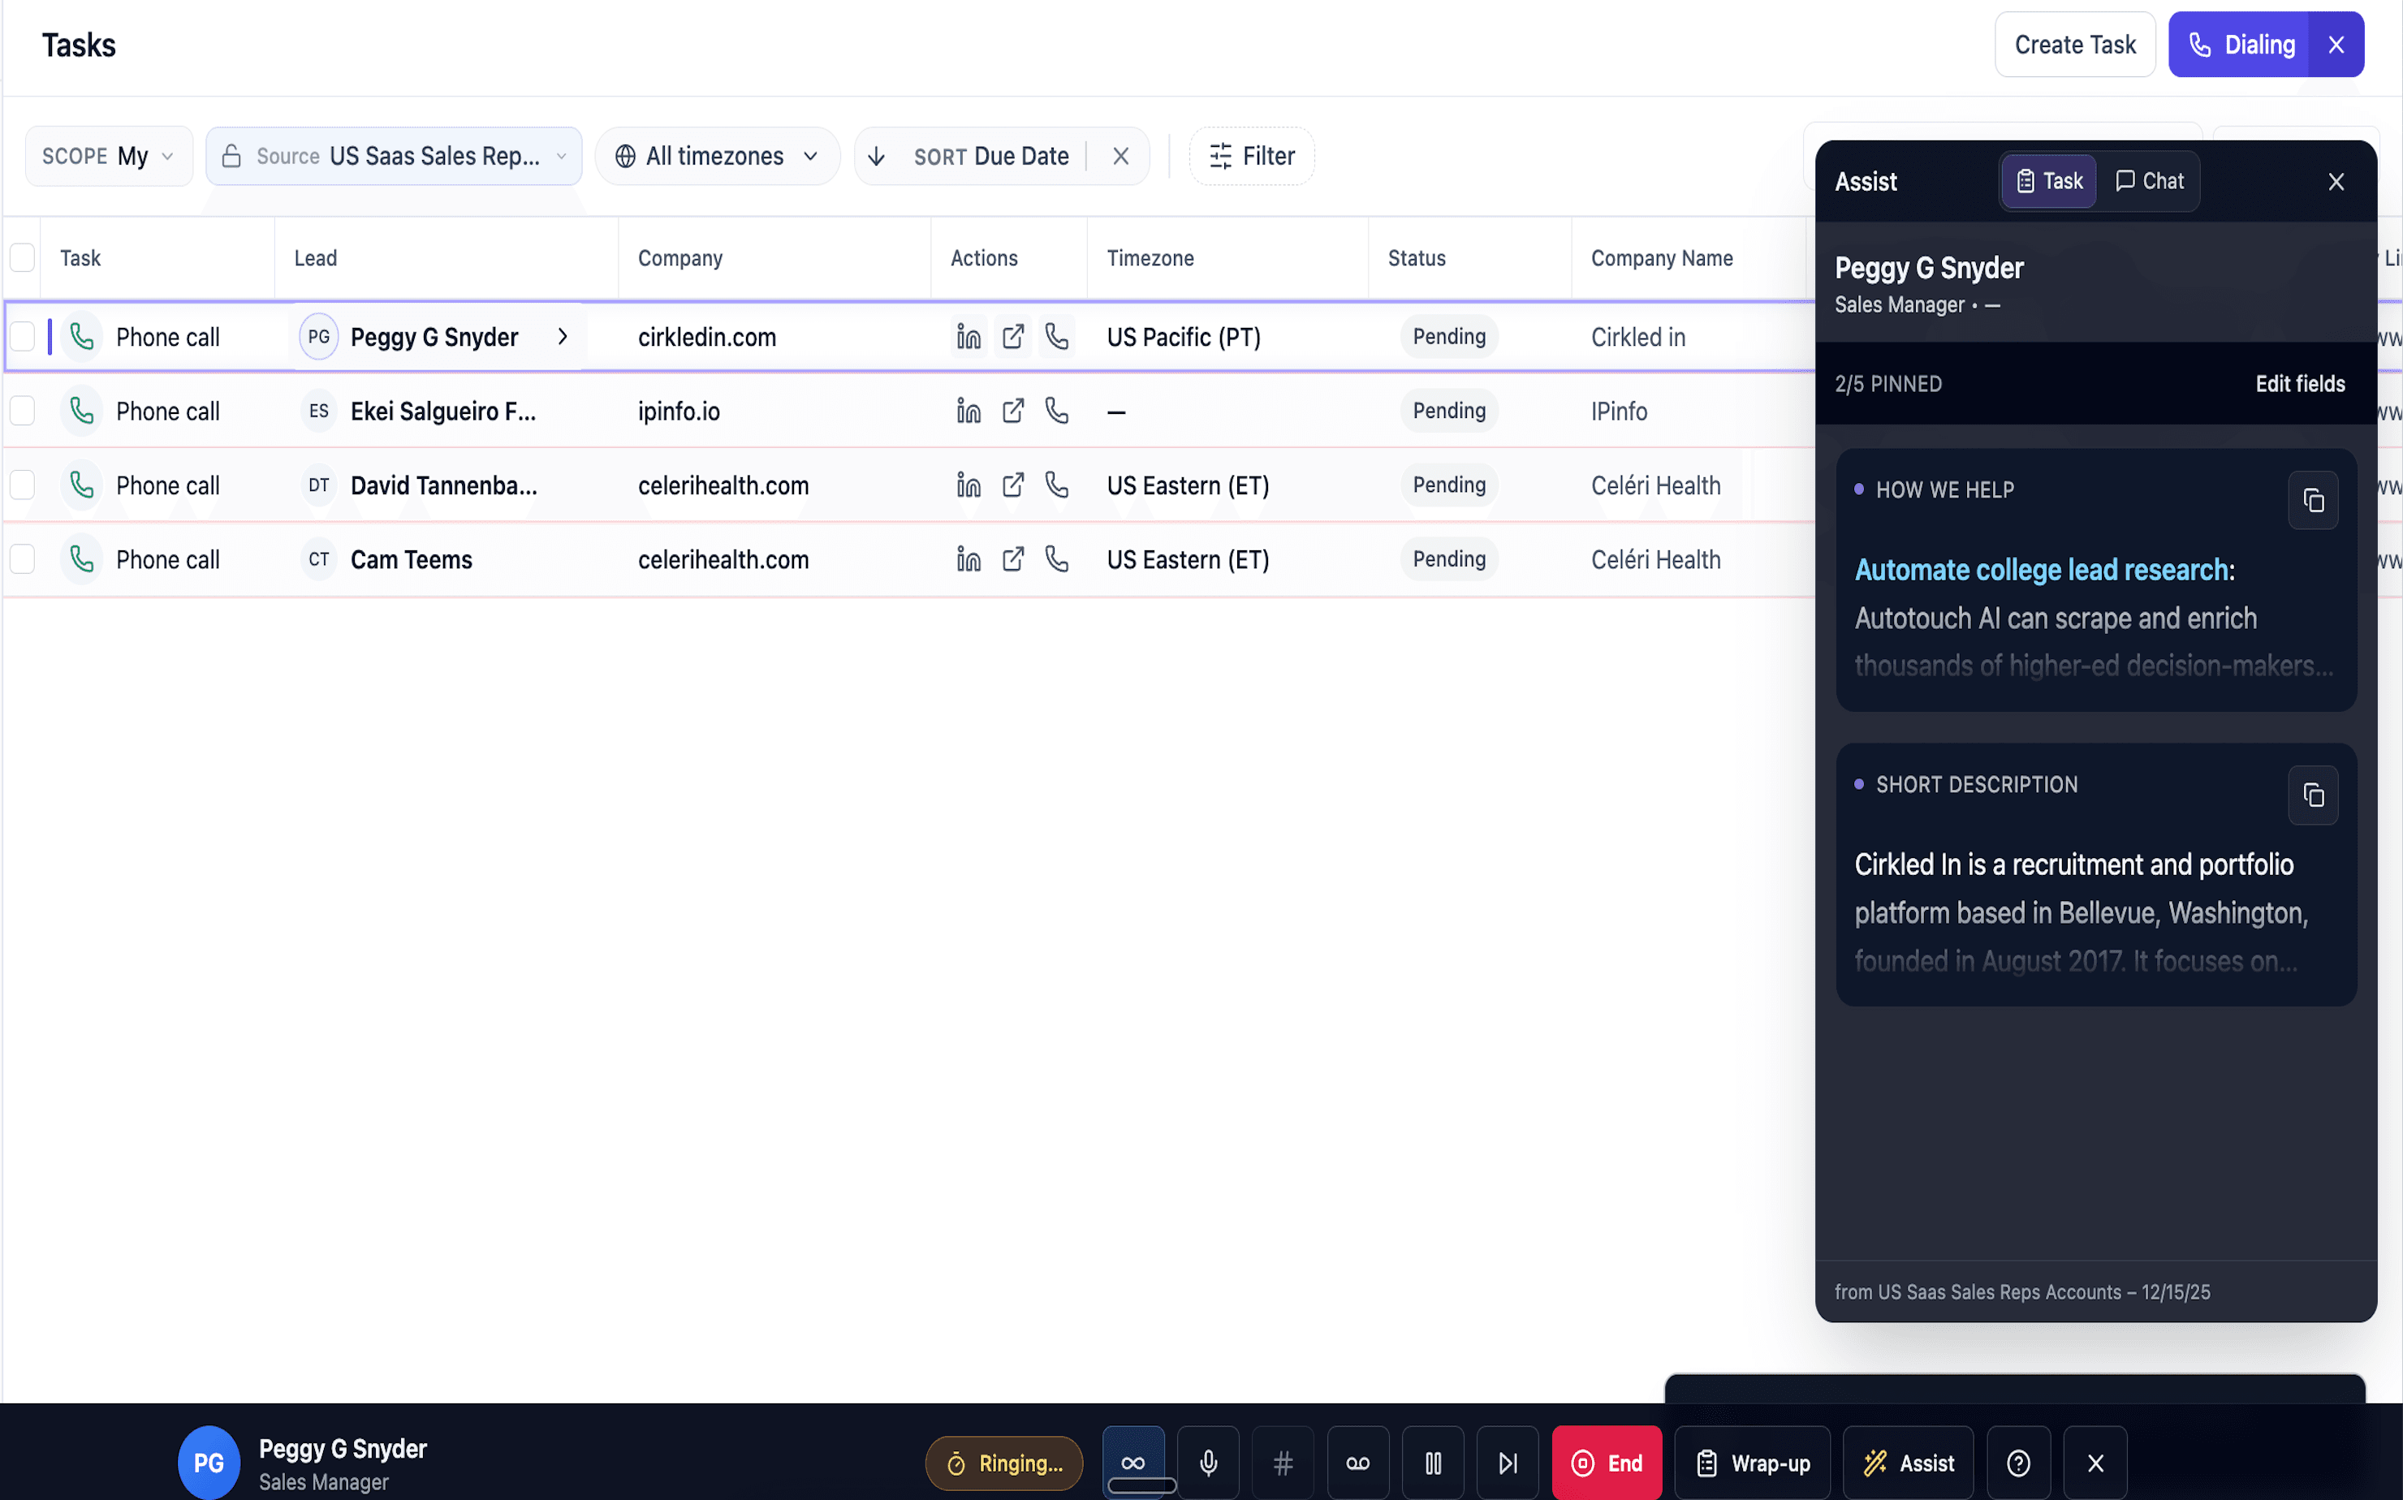Click the mute microphone icon in call bar
Image resolution: width=2403 pixels, height=1500 pixels.
coord(1207,1463)
